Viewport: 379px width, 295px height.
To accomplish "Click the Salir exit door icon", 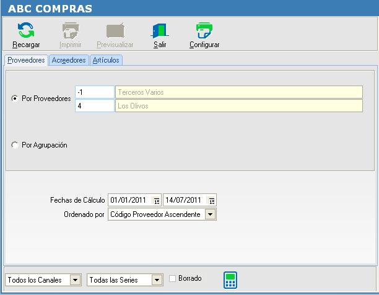I will tap(160, 30).
